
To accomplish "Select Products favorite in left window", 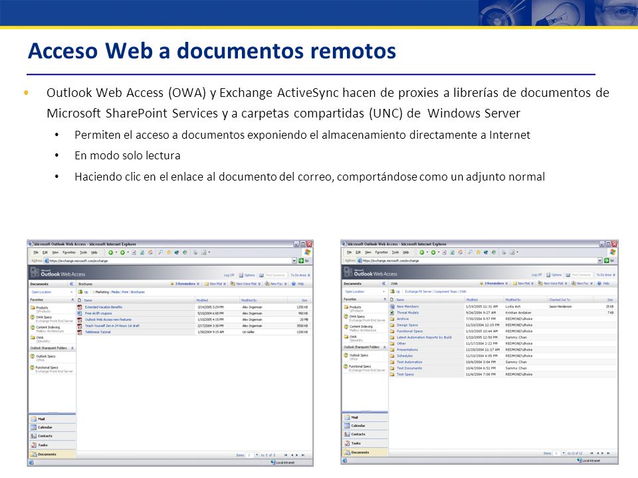I will tap(42, 307).
